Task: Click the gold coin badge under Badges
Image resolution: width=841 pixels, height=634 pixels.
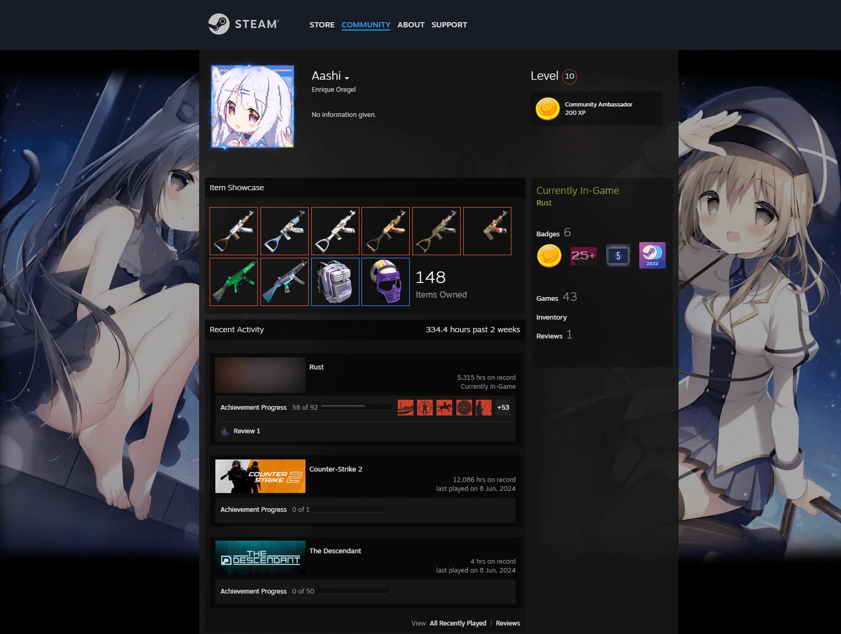Action: 549,256
